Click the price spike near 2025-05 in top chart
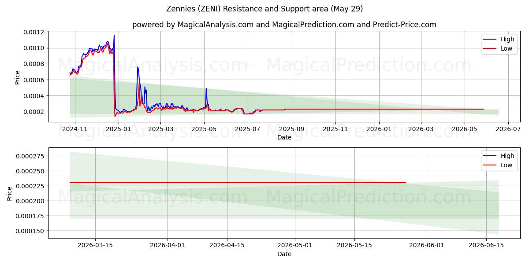This screenshot has width=529, height=264. coord(206,89)
